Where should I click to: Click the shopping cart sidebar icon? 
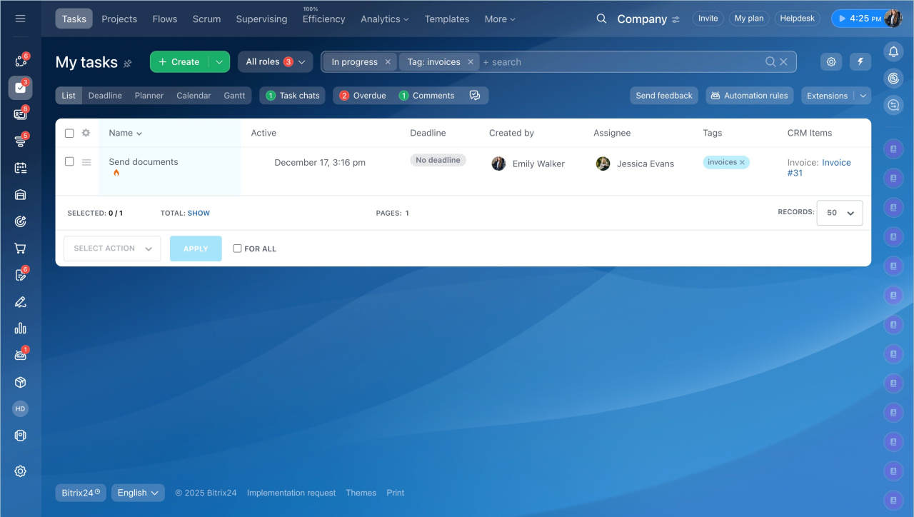click(x=20, y=249)
